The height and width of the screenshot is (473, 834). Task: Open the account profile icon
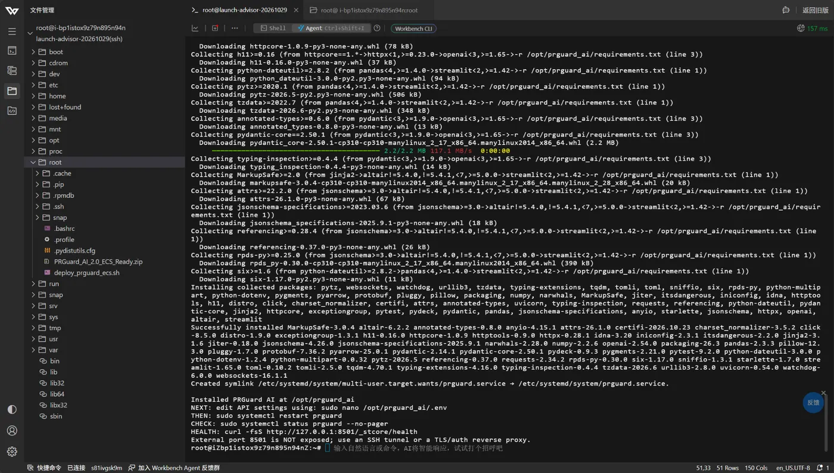tap(12, 430)
